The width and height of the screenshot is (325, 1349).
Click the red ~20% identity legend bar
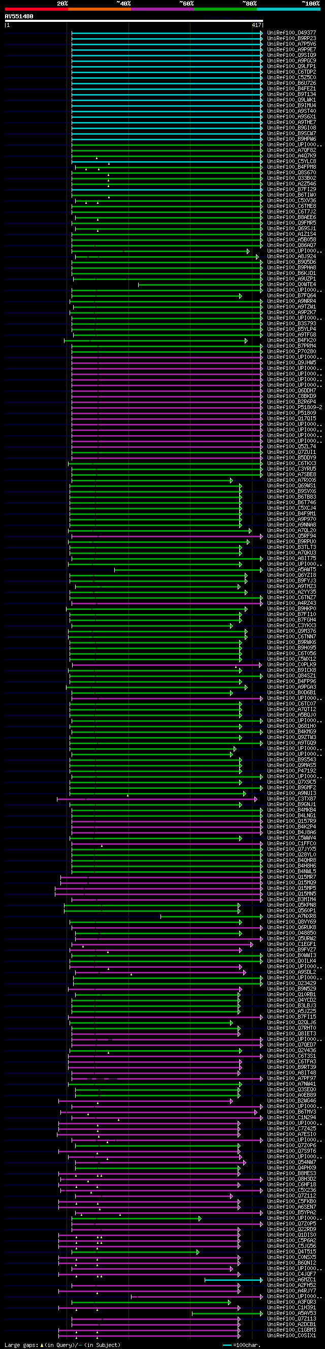point(36,9)
